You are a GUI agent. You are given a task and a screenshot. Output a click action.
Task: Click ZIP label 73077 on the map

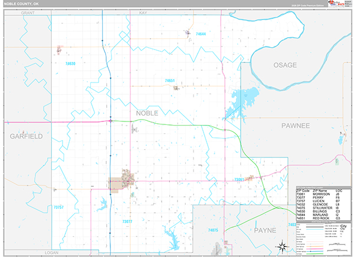(127, 222)
